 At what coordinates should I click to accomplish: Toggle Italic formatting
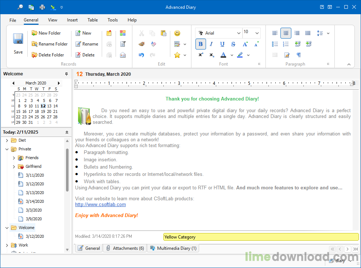[x=211, y=44]
